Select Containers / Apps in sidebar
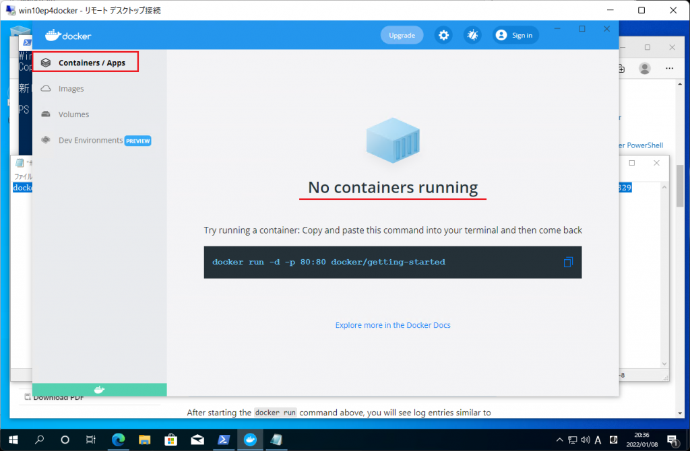The width and height of the screenshot is (690, 451). click(x=86, y=62)
